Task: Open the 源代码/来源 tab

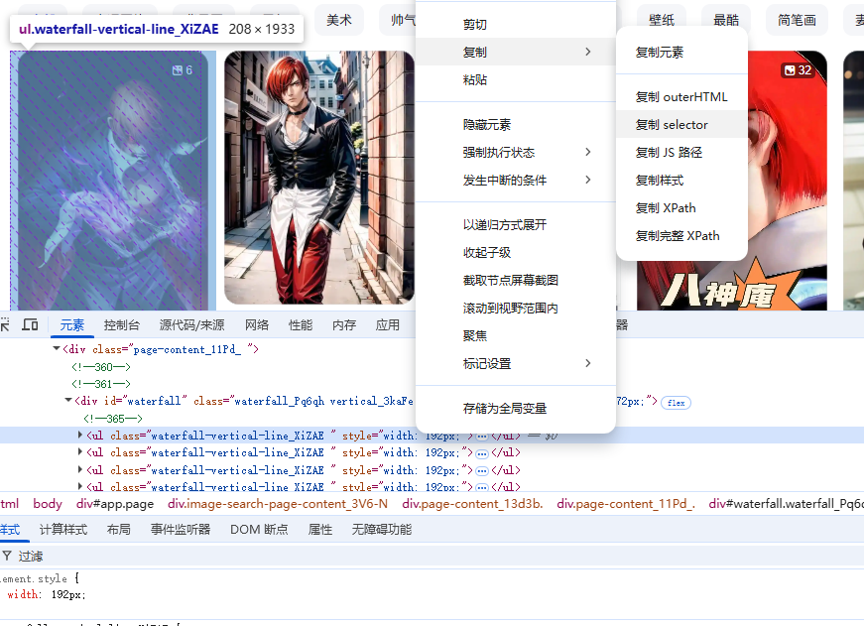Action: coord(191,325)
